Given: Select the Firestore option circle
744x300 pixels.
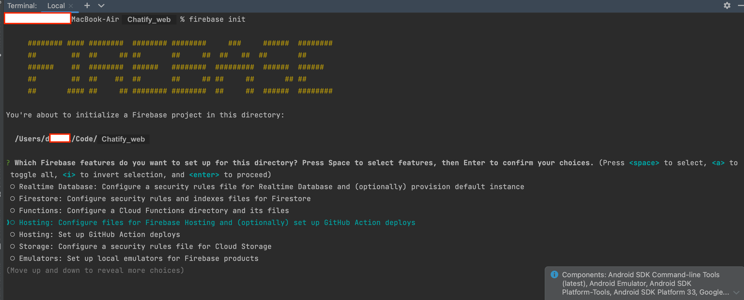Looking at the screenshot, I should click(x=13, y=199).
